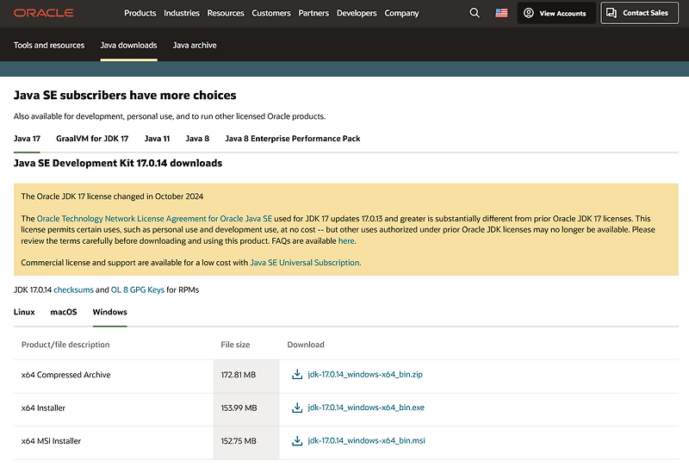Click download icon for x64 MSI Installer
Screen dimensions: 689x467
coord(297,441)
